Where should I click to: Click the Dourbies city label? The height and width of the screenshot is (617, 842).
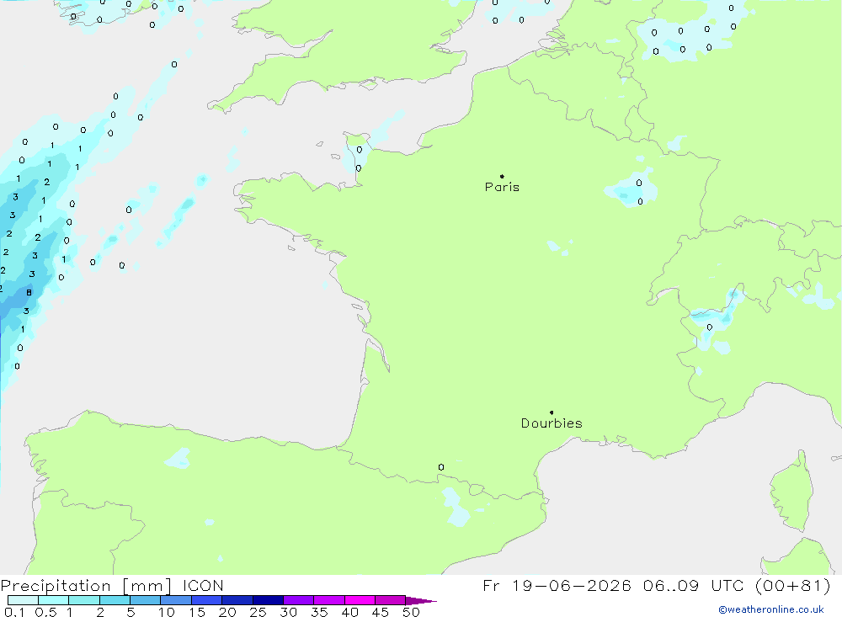tap(552, 423)
